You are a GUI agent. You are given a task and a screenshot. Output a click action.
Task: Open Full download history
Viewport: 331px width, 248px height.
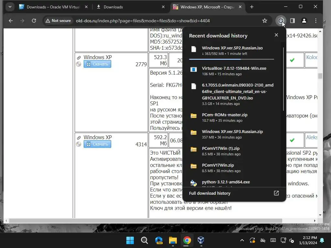[x=234, y=193]
